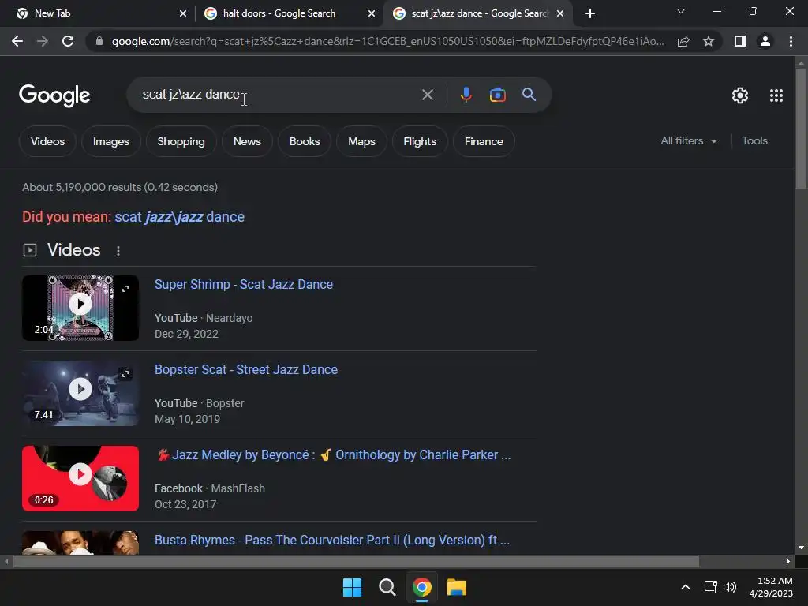Expand the Bopster Scat video preview
This screenshot has height=606, width=808.
tap(125, 374)
